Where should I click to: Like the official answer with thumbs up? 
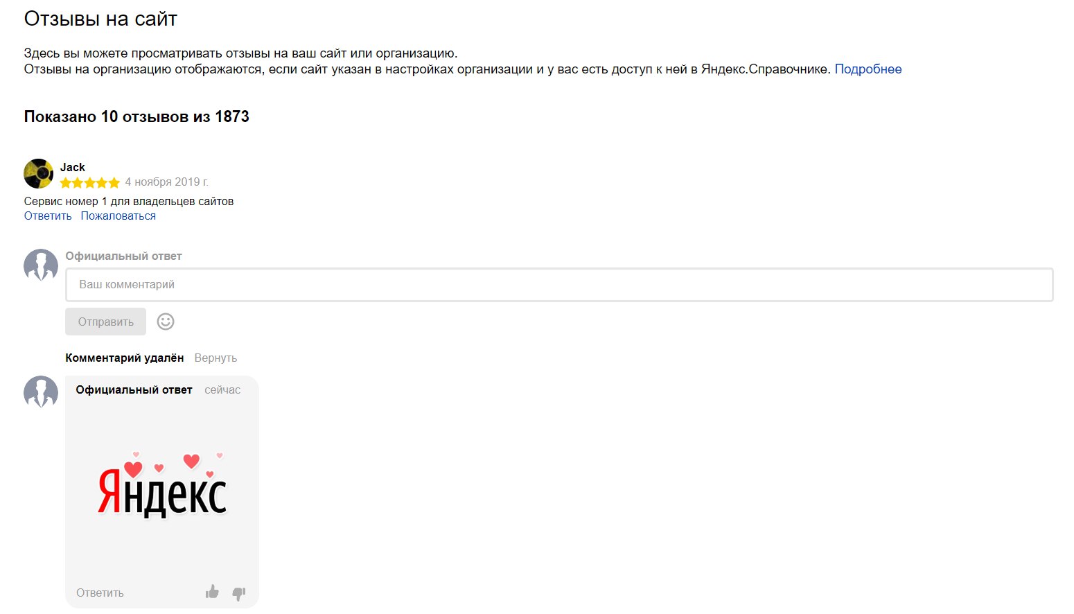tap(212, 592)
